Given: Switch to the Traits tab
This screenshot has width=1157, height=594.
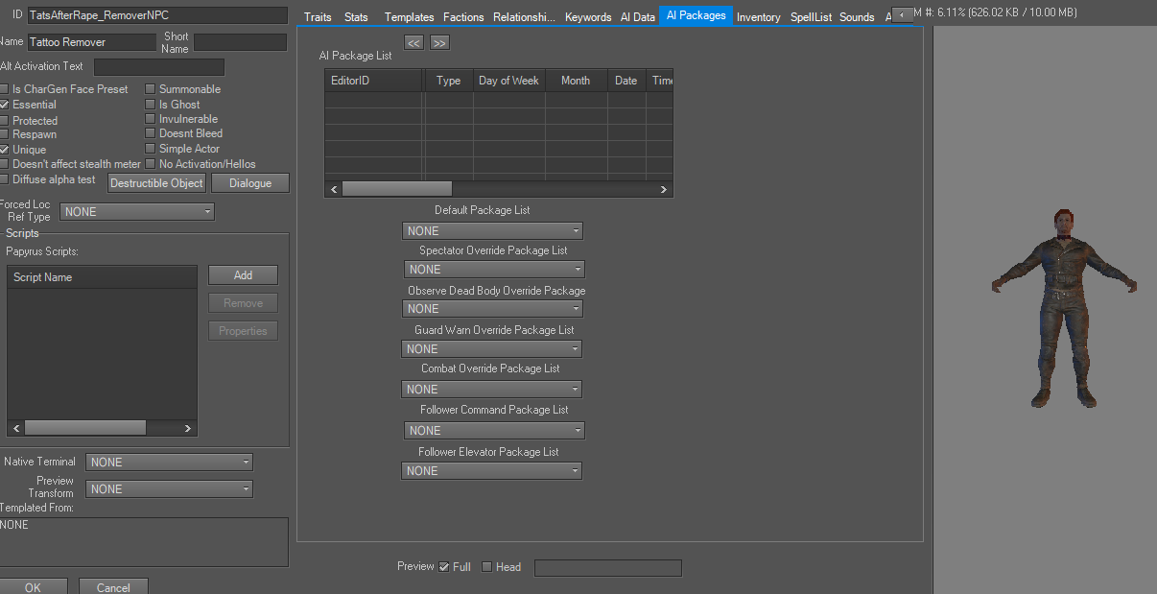Looking at the screenshot, I should click(318, 17).
